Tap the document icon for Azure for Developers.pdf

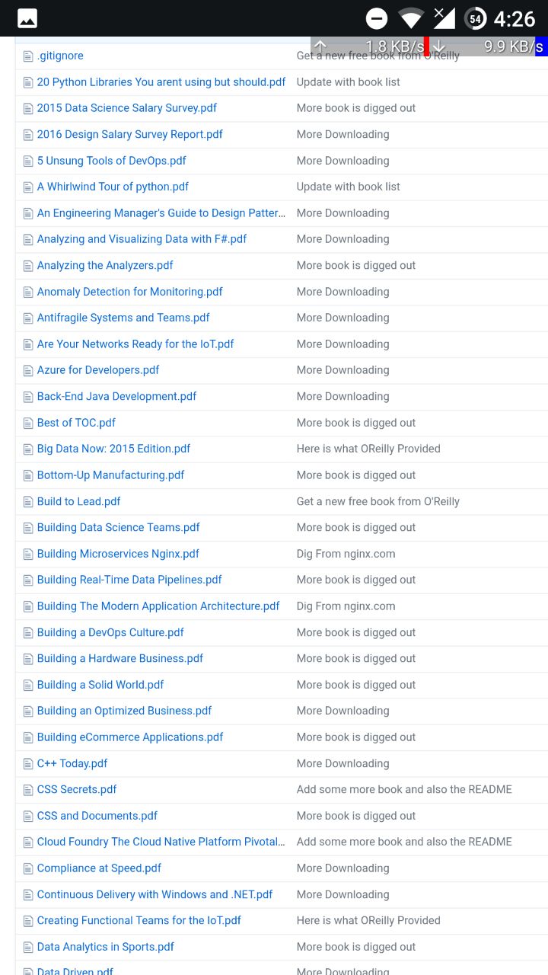(x=28, y=371)
